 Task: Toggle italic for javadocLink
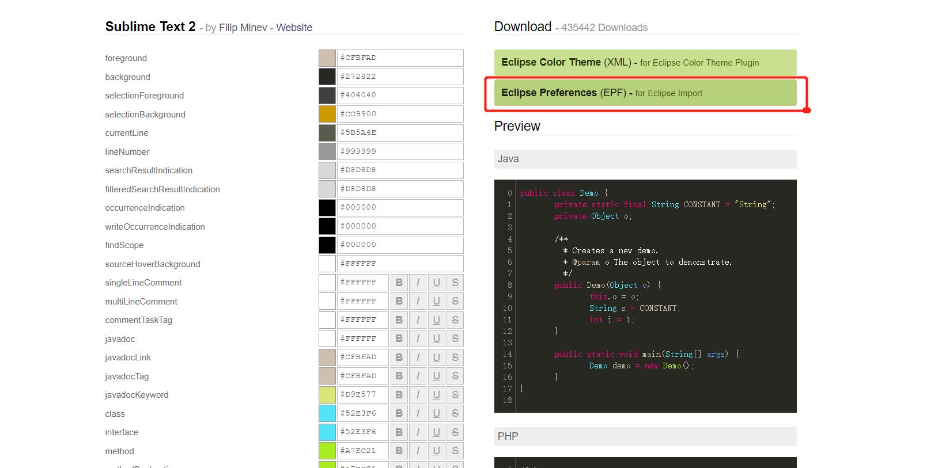point(418,357)
